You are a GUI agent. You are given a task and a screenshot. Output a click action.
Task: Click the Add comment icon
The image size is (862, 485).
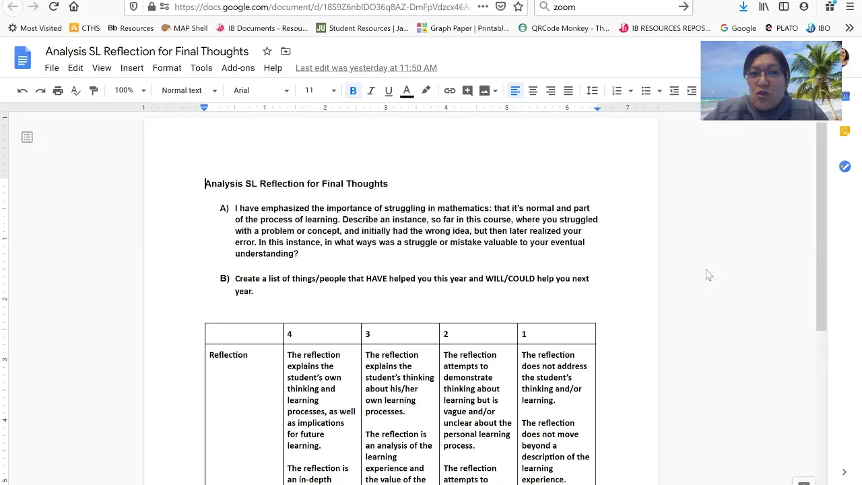point(467,90)
